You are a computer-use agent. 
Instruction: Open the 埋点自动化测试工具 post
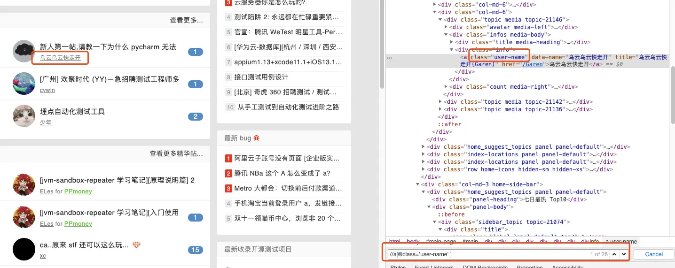(x=72, y=111)
